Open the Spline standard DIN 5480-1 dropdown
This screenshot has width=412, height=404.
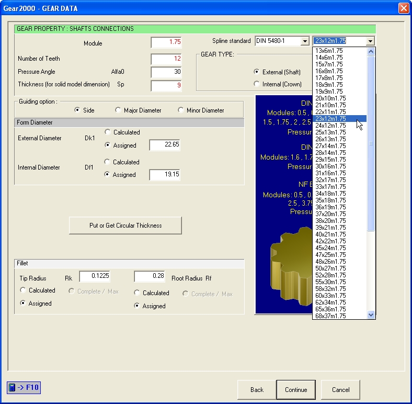[x=304, y=41]
